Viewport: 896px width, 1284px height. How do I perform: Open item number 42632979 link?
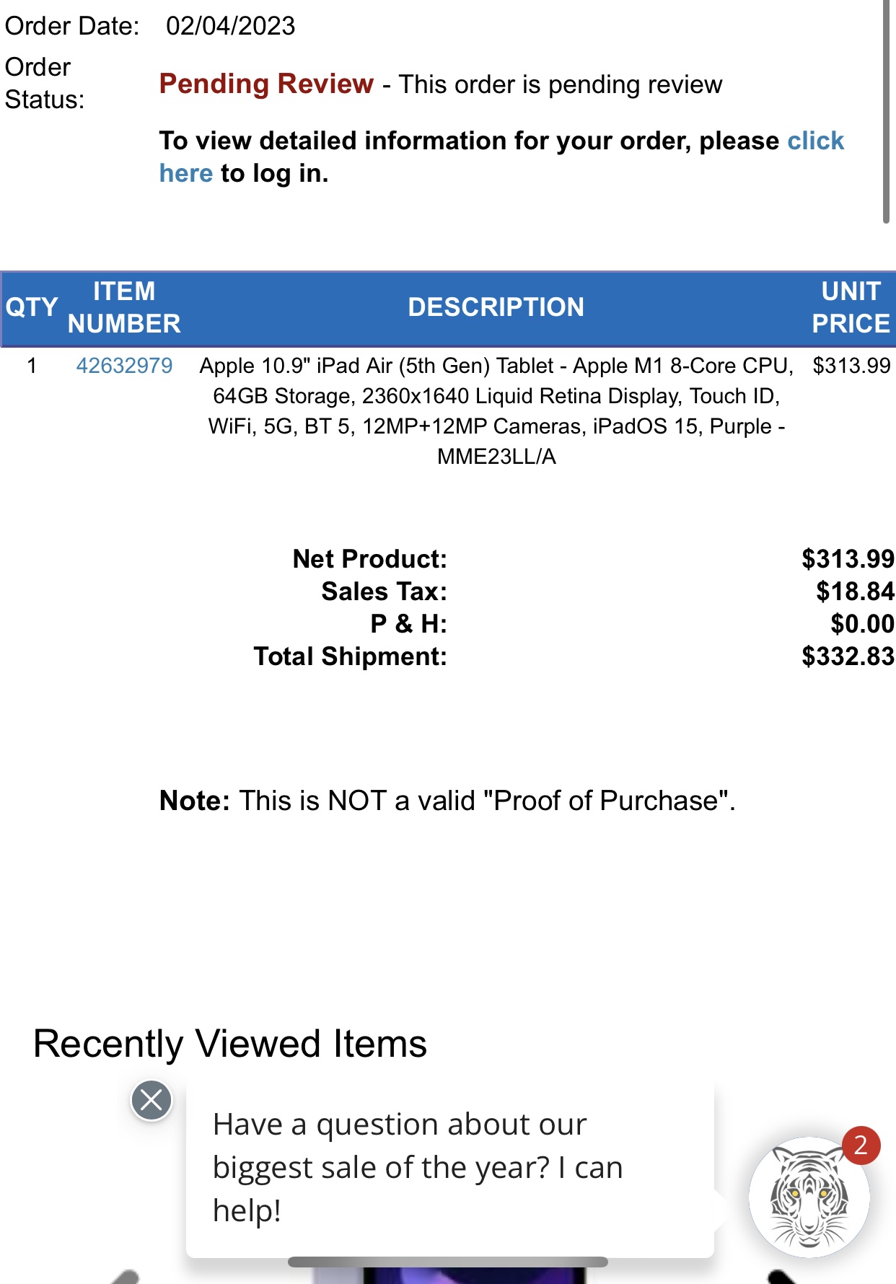(x=124, y=366)
